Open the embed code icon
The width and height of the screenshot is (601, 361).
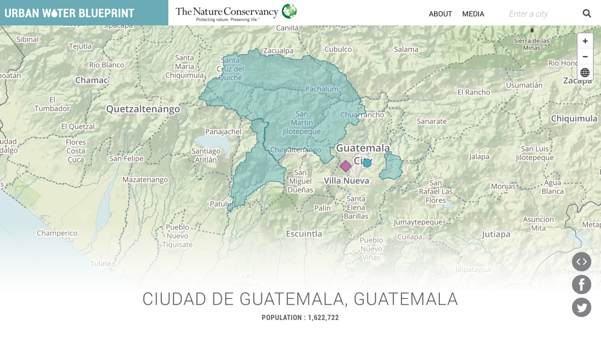pyautogui.click(x=581, y=262)
